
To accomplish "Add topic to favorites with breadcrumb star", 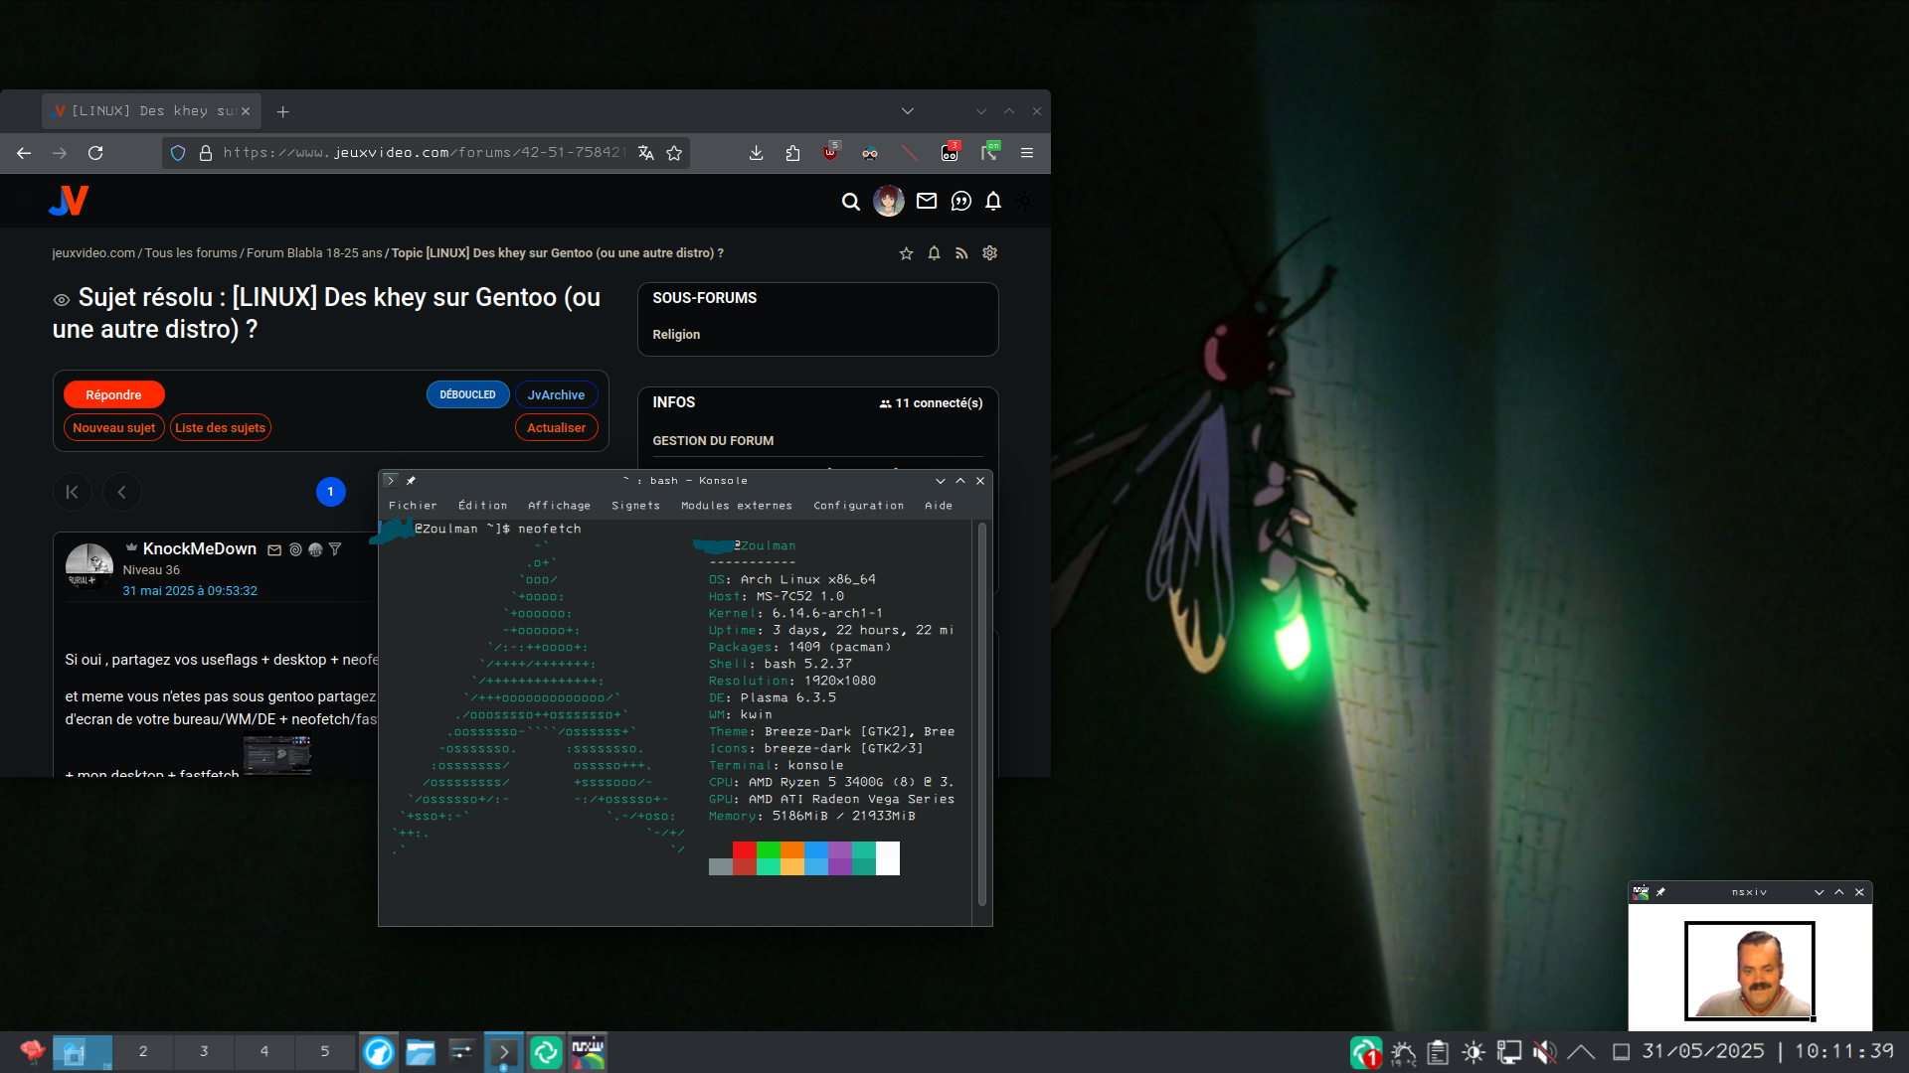I will 906,253.
